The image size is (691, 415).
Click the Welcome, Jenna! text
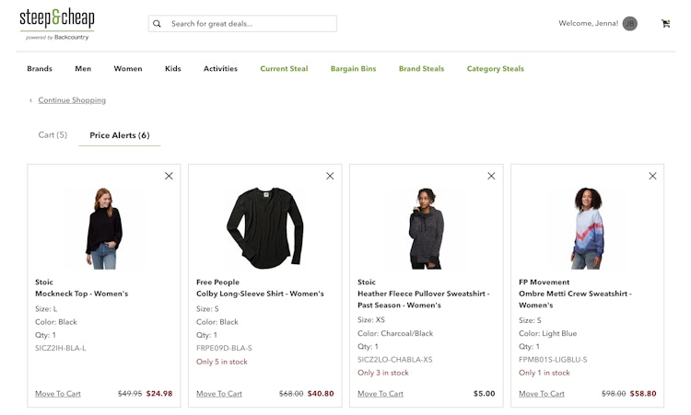(x=589, y=23)
